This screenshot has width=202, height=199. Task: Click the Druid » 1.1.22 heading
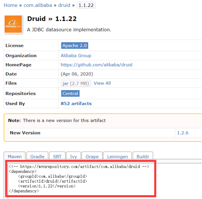52,19
